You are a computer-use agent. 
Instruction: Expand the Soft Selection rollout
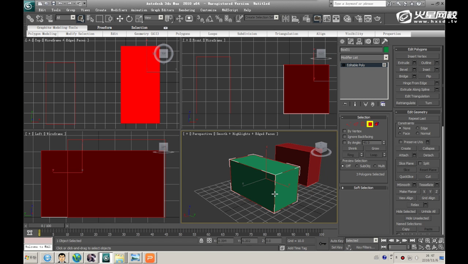pos(363,188)
